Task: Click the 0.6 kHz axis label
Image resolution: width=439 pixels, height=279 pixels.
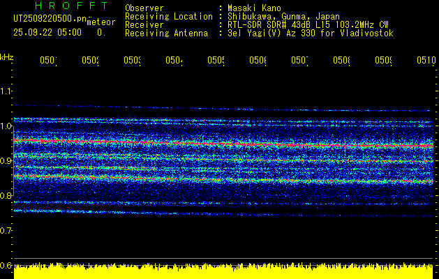Action: pos(6,265)
